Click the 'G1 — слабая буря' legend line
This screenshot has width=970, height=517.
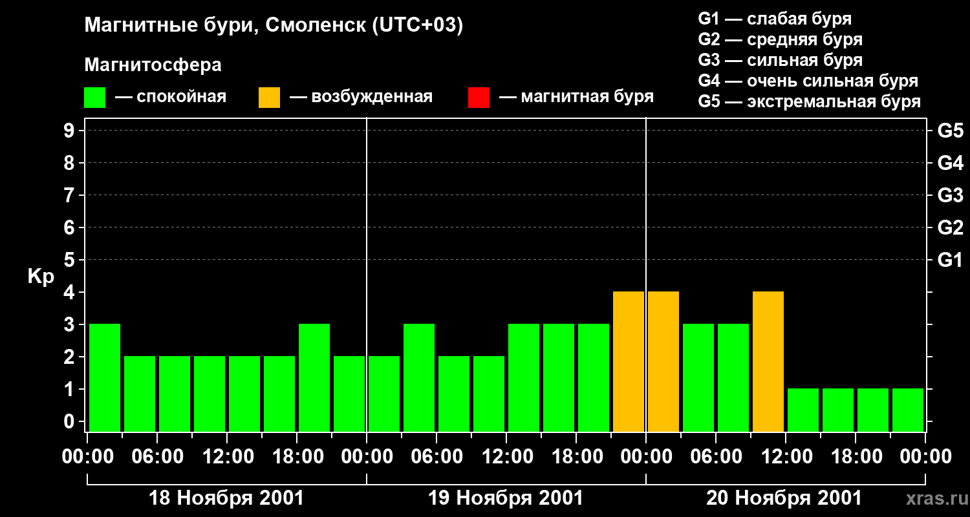pos(775,19)
